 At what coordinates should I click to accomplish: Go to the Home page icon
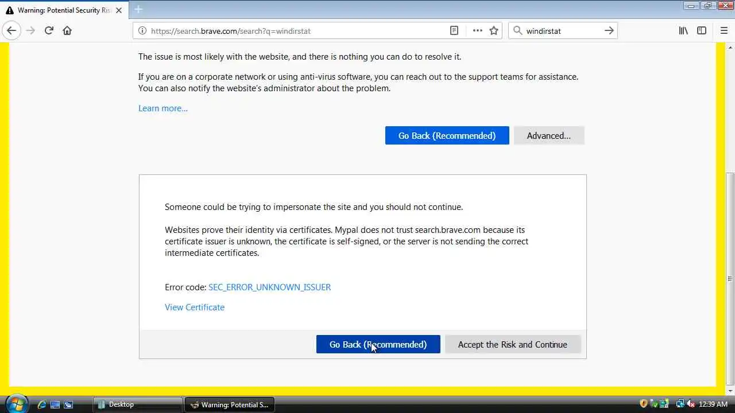pyautogui.click(x=67, y=30)
